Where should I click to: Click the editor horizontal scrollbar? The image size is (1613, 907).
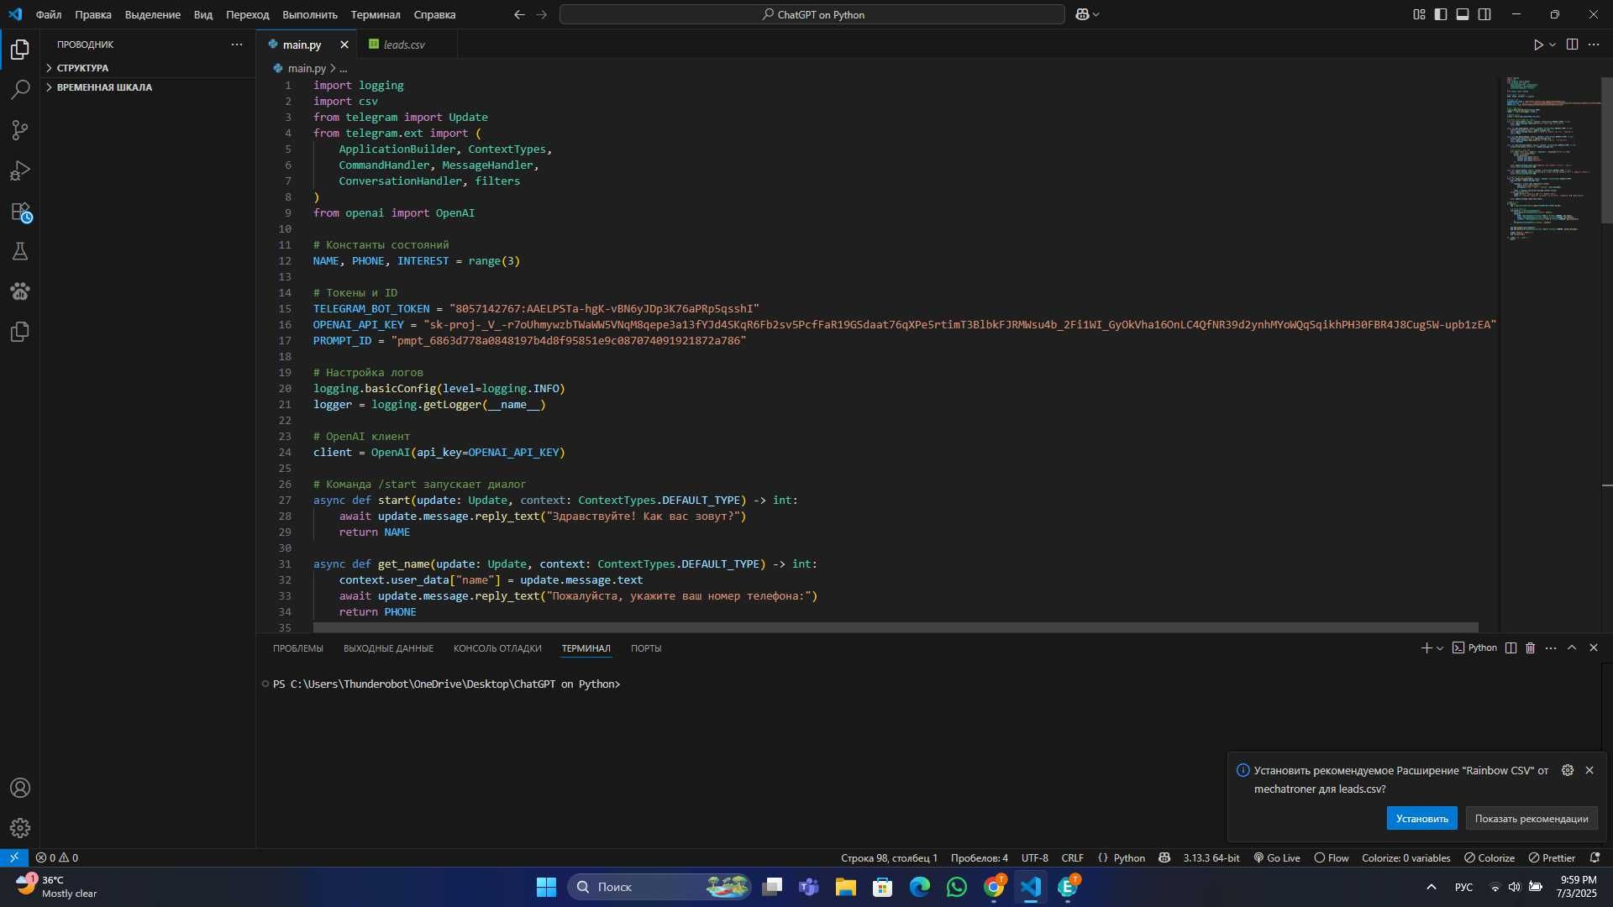click(x=896, y=627)
